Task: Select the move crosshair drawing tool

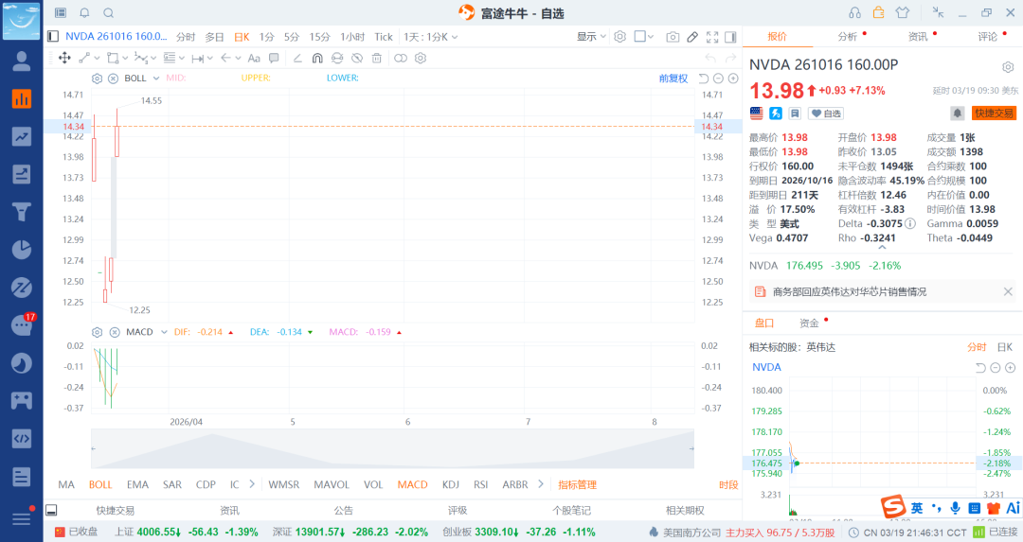Action: [64, 58]
